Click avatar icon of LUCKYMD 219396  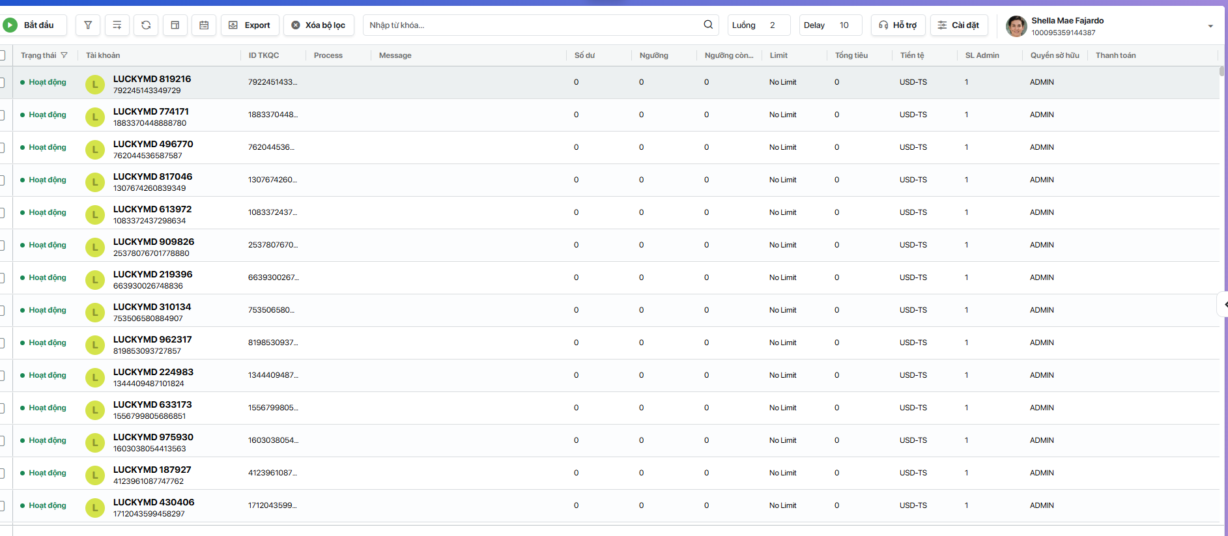[x=95, y=279]
